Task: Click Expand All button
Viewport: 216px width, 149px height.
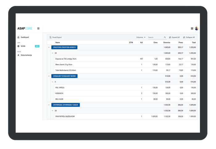Action: click(x=174, y=37)
